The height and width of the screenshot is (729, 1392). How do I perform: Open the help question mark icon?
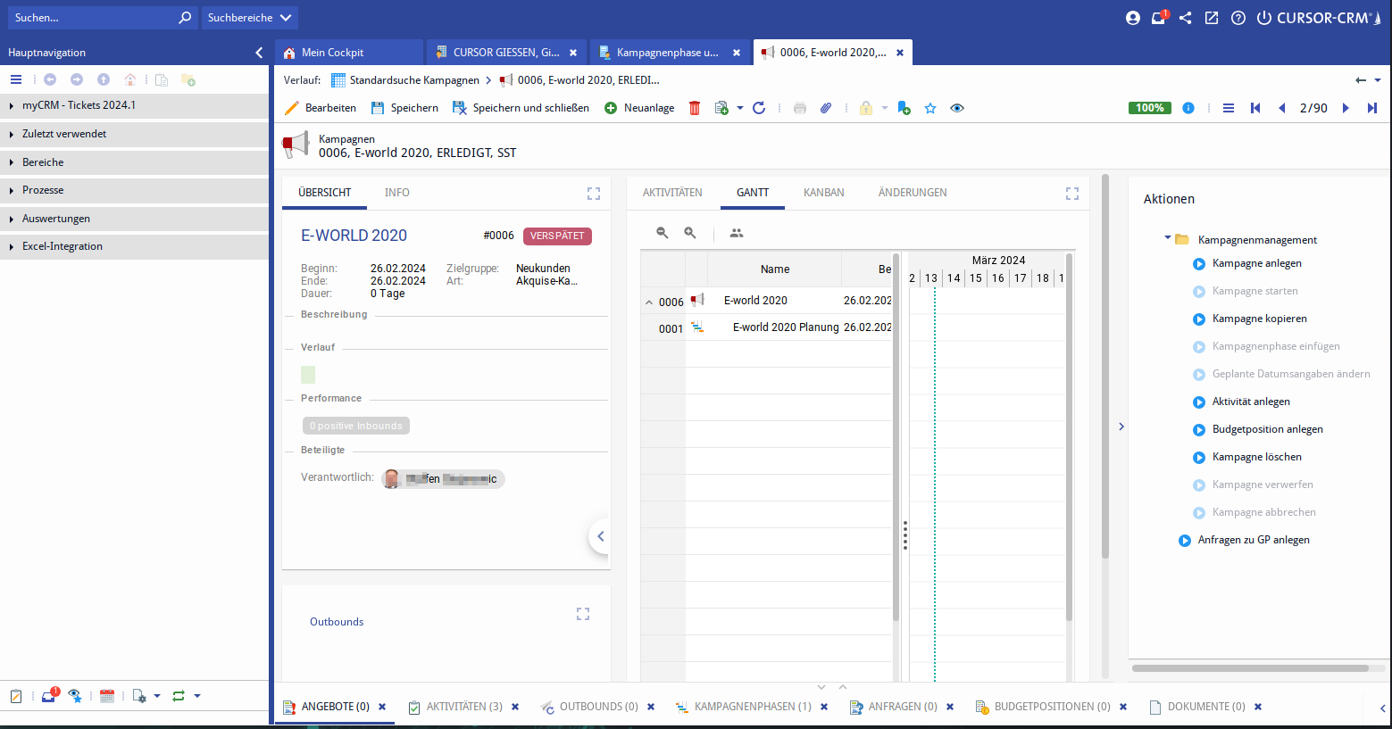pyautogui.click(x=1238, y=18)
